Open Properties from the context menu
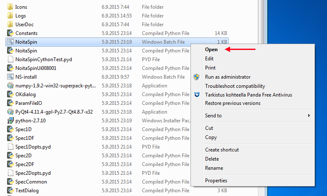This screenshot has height=196, width=327. coord(216,181)
